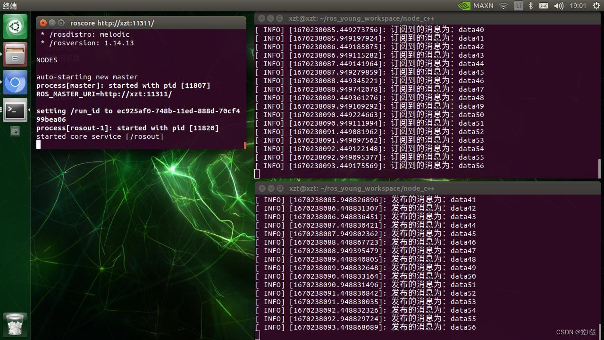604x340 pixels.
Task: Click publisher line ending in data43
Action: coord(365,217)
